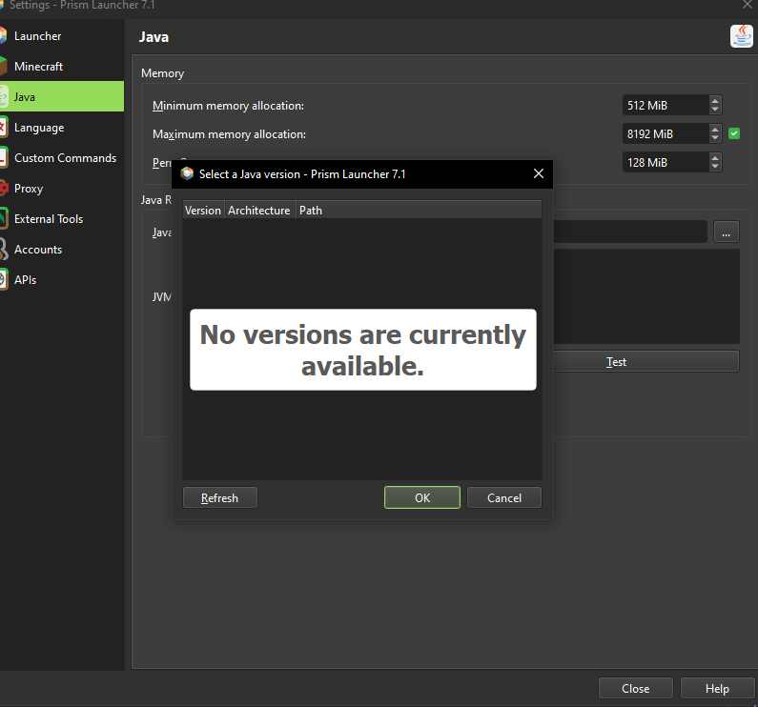758x707 pixels.
Task: Go to Language settings
Action: 61,128
